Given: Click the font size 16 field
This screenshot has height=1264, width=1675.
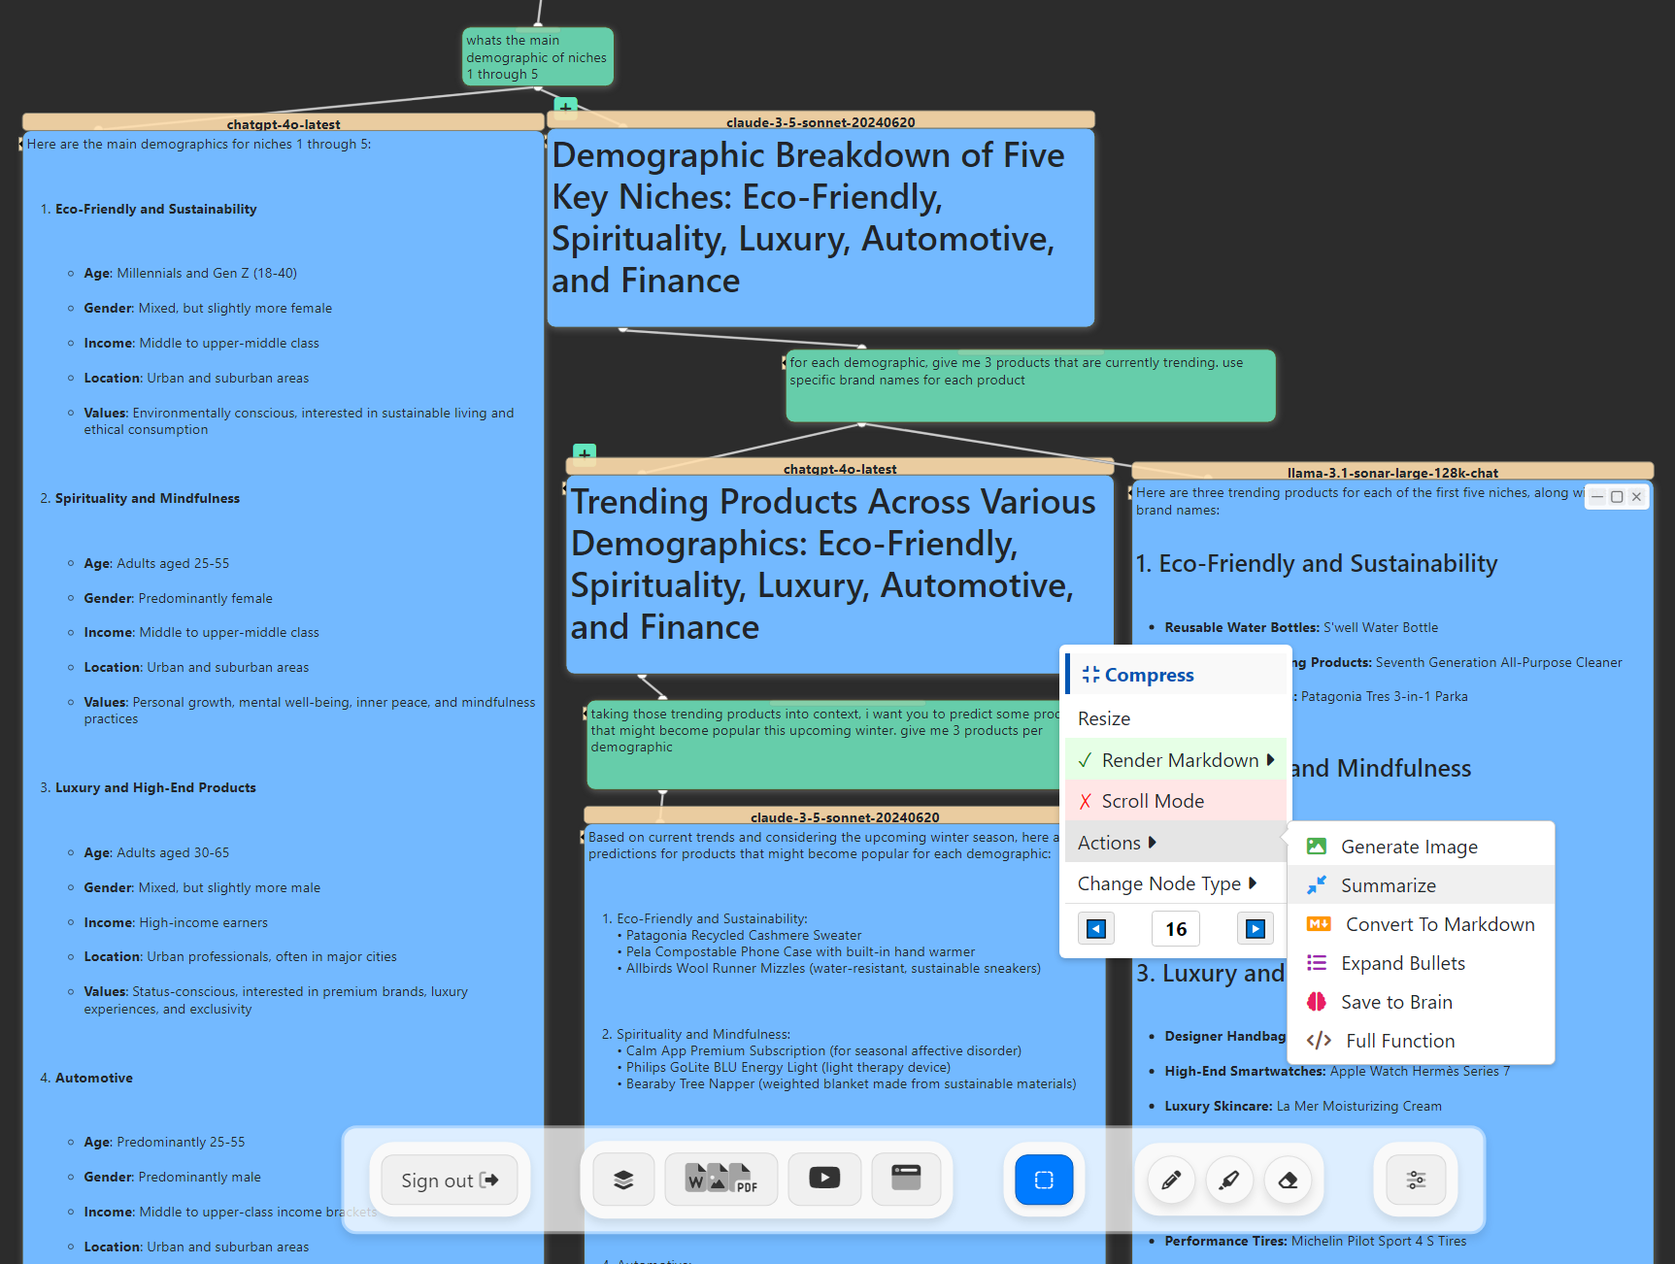Looking at the screenshot, I should (1176, 929).
